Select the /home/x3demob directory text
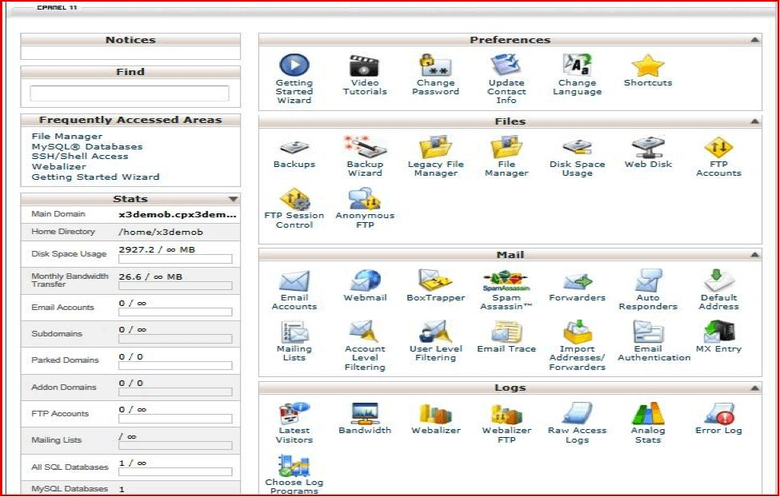780x497 pixels. (160, 232)
